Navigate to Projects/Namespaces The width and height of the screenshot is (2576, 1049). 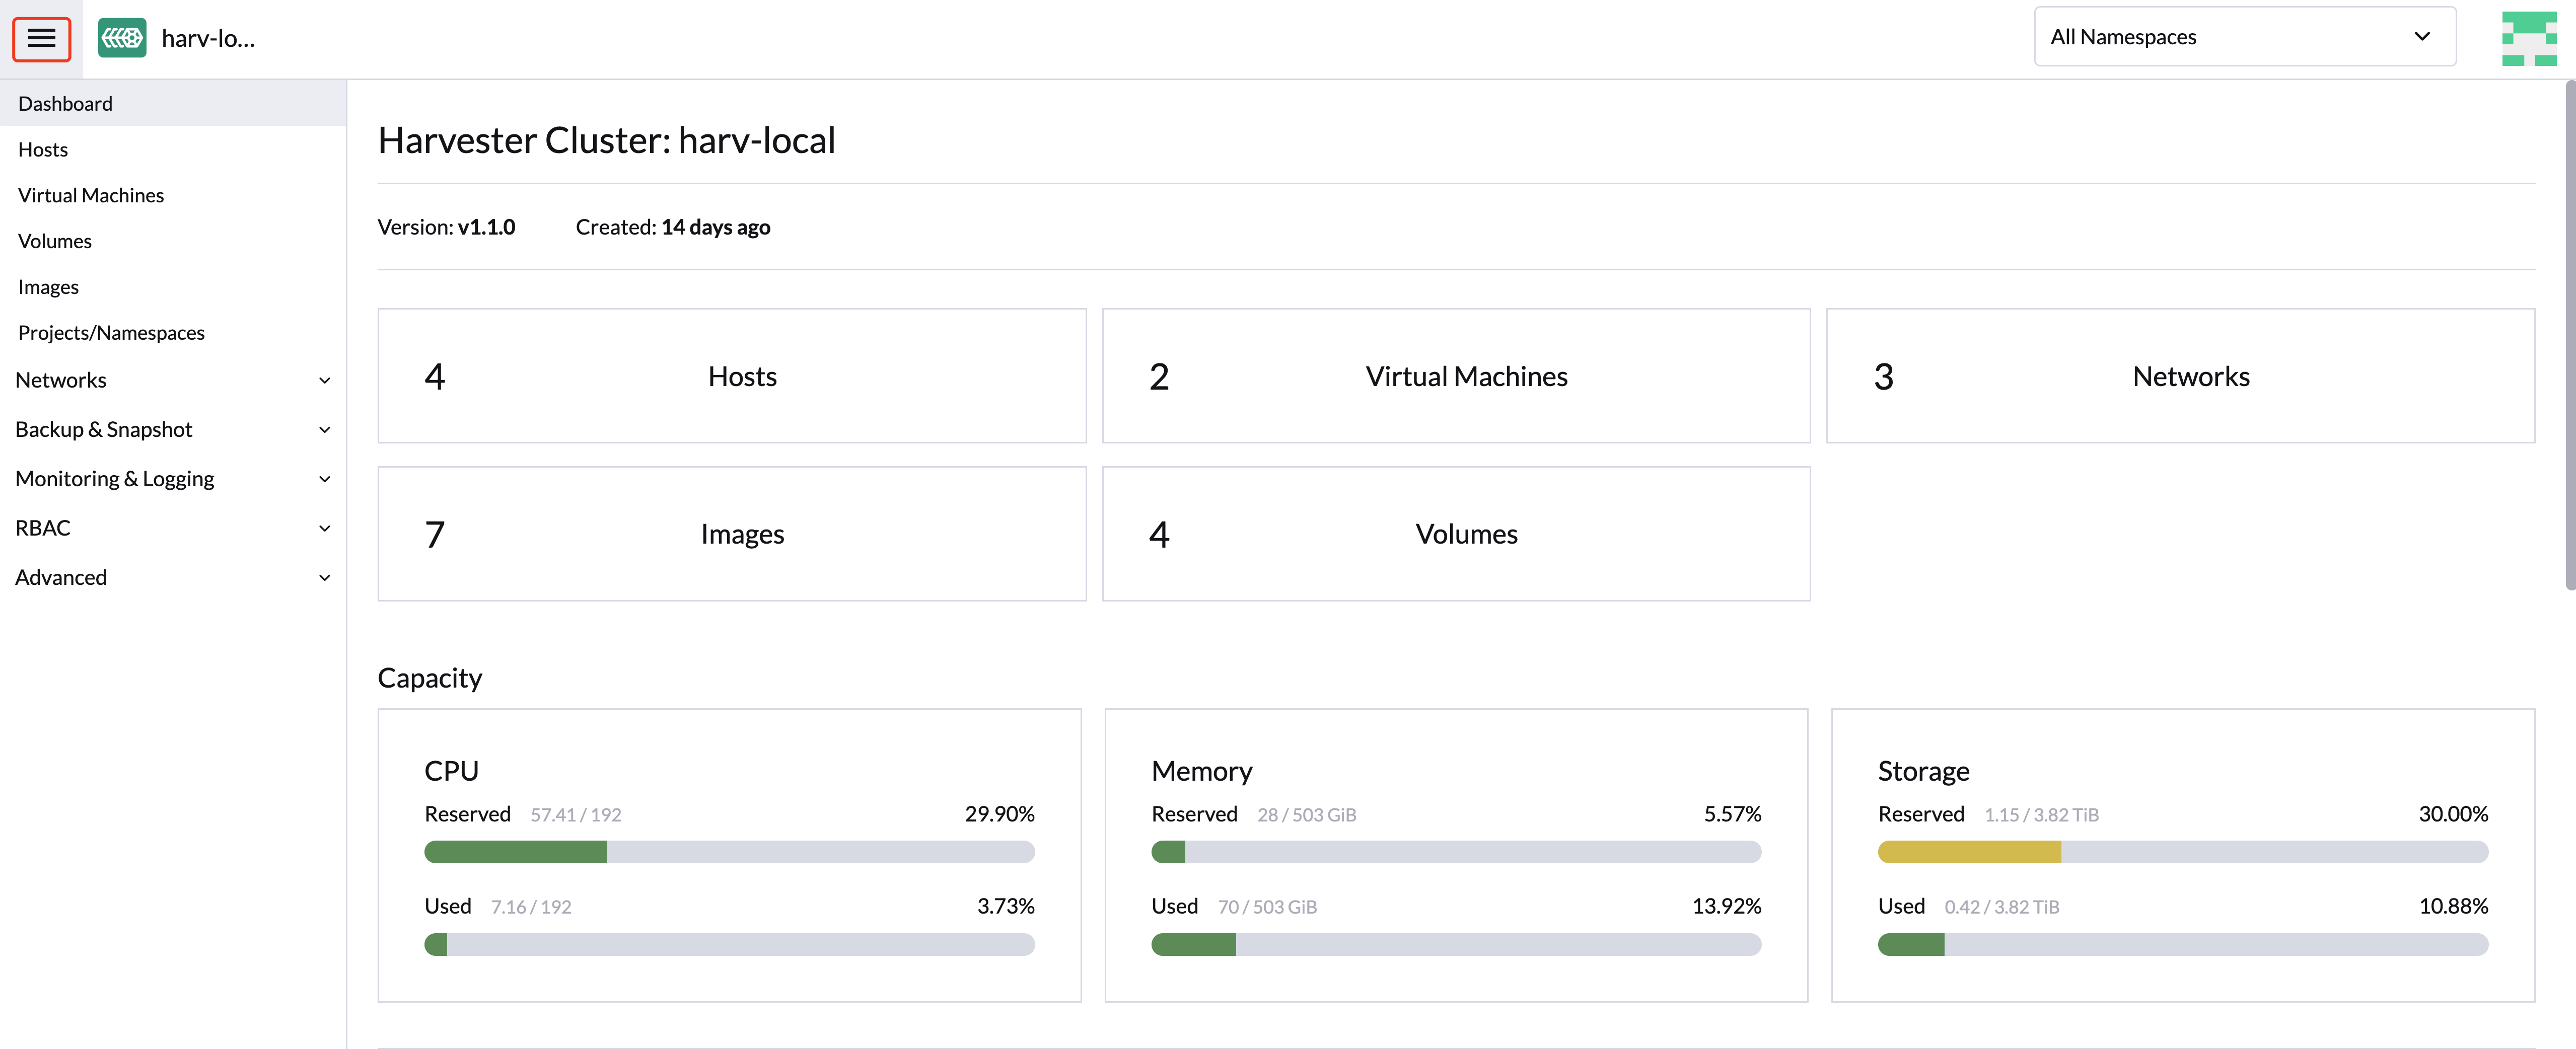click(x=111, y=333)
